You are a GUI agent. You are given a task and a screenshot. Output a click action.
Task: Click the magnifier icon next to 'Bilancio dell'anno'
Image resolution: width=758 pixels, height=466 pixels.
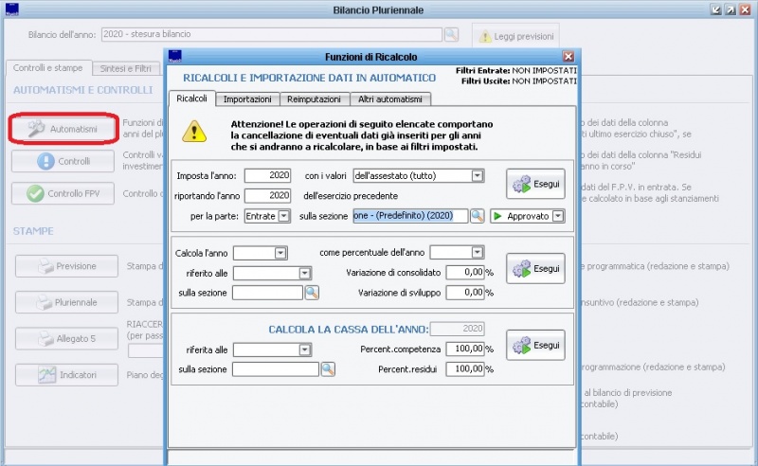pyautogui.click(x=451, y=35)
